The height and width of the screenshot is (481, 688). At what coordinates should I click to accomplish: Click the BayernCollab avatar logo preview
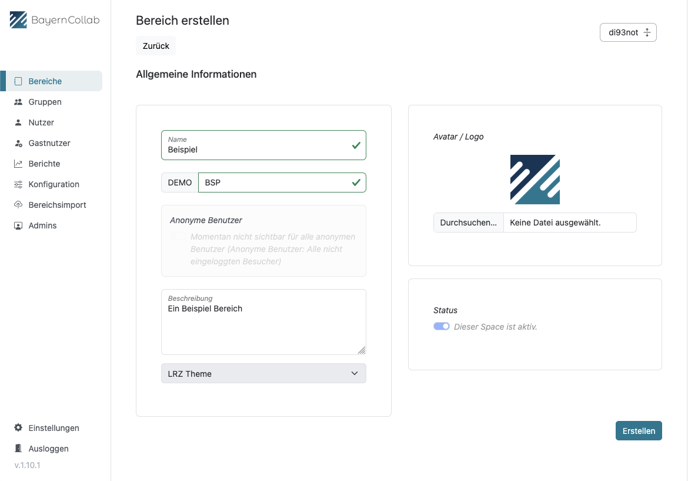pos(535,180)
